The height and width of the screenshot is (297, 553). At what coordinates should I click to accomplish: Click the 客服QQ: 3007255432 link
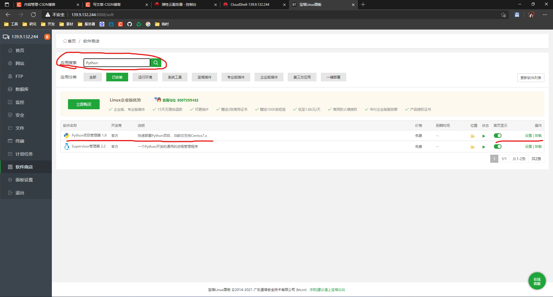(180, 100)
